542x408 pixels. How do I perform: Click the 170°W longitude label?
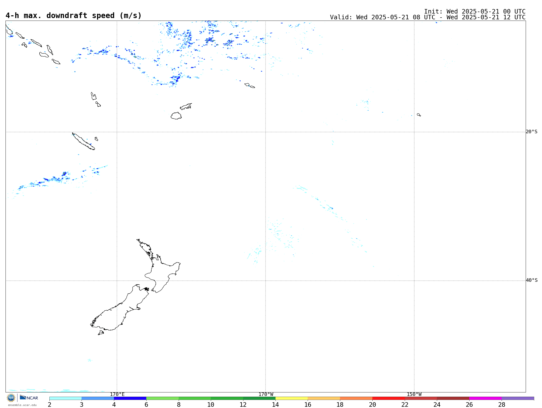pos(266,394)
